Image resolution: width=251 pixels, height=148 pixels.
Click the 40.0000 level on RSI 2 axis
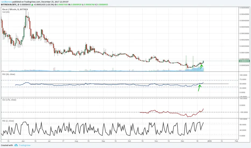[x=242, y=130]
